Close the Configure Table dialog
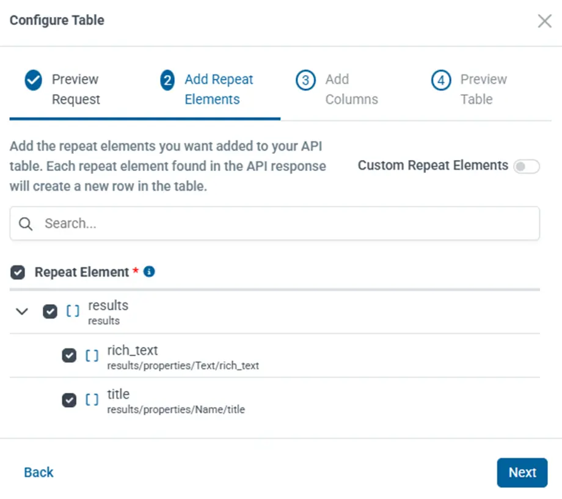Viewport: 562px width, 499px height. tap(544, 21)
